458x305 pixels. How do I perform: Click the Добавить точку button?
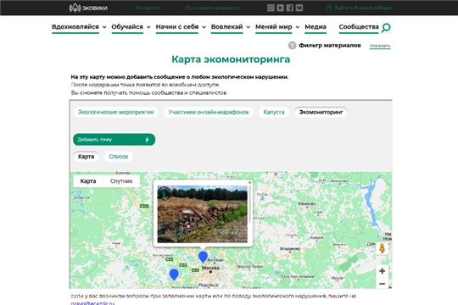(x=114, y=140)
